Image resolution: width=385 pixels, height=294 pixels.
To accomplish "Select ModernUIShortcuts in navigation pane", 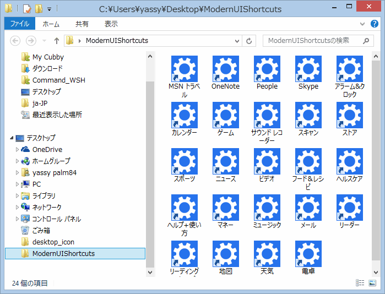I will [75, 253].
